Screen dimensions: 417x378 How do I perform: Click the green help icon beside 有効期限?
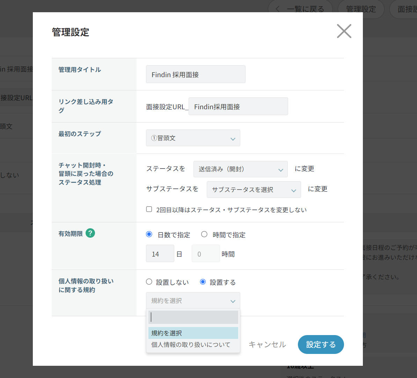90,233
